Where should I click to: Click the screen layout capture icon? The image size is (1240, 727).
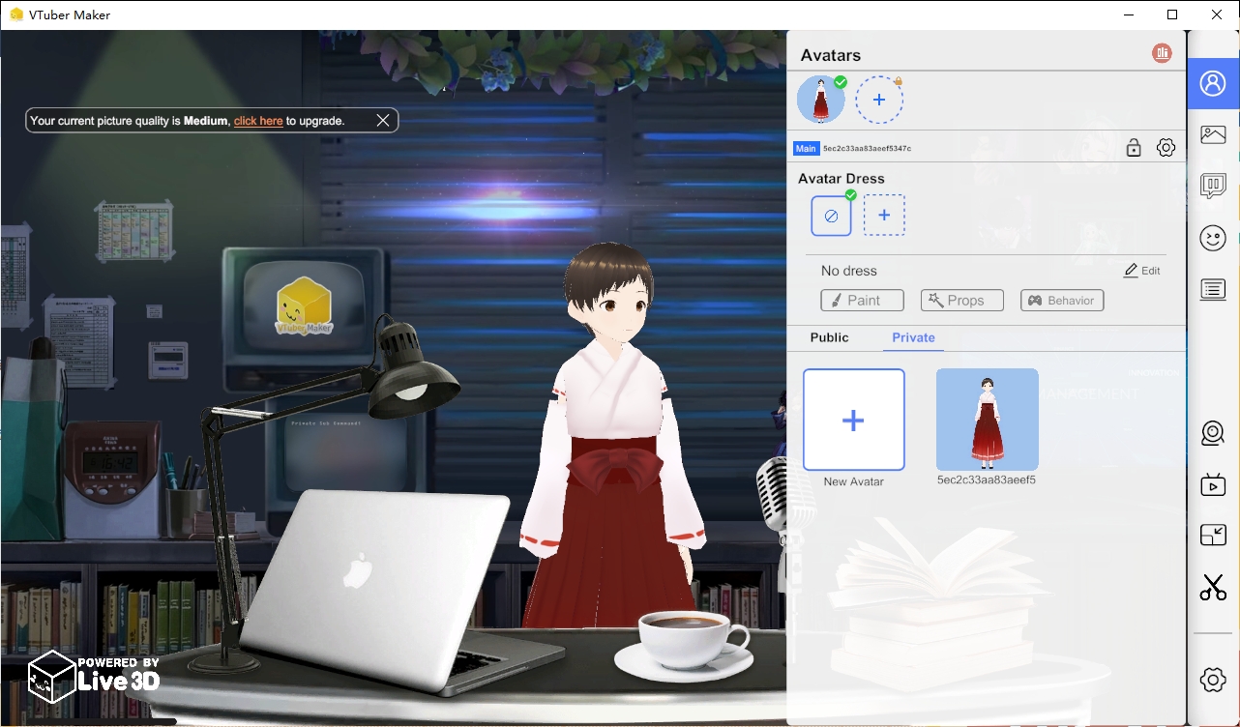(x=1213, y=536)
